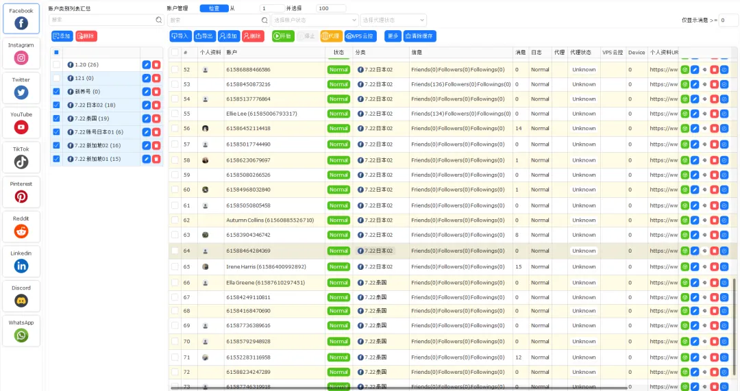This screenshot has width=740, height=391.
Task: Open the 选择账户状态 account status dropdown
Action: click(x=314, y=21)
